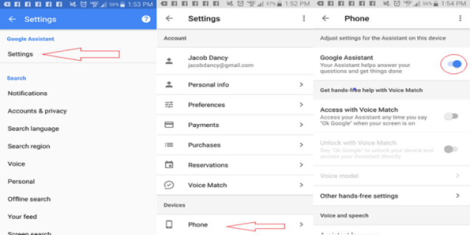The width and height of the screenshot is (470, 235).
Task: Expand Preferences with its chevron
Action: (x=301, y=105)
